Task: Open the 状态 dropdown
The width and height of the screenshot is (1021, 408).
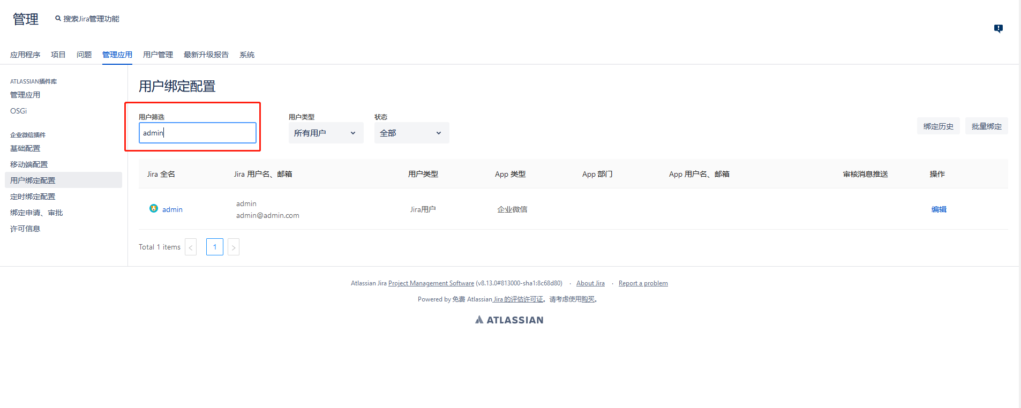Action: tap(411, 133)
